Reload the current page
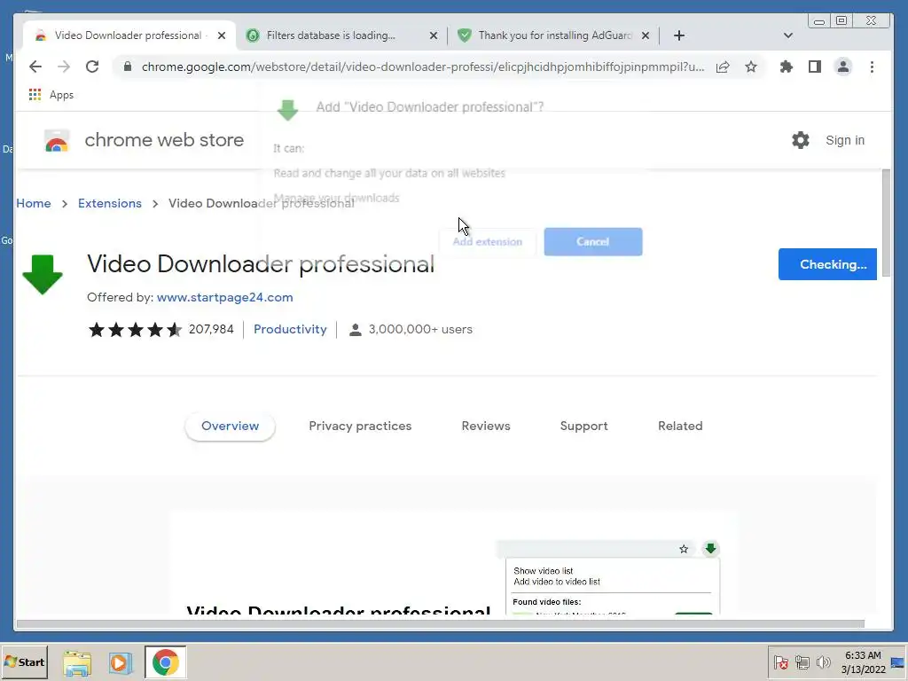 (x=92, y=67)
